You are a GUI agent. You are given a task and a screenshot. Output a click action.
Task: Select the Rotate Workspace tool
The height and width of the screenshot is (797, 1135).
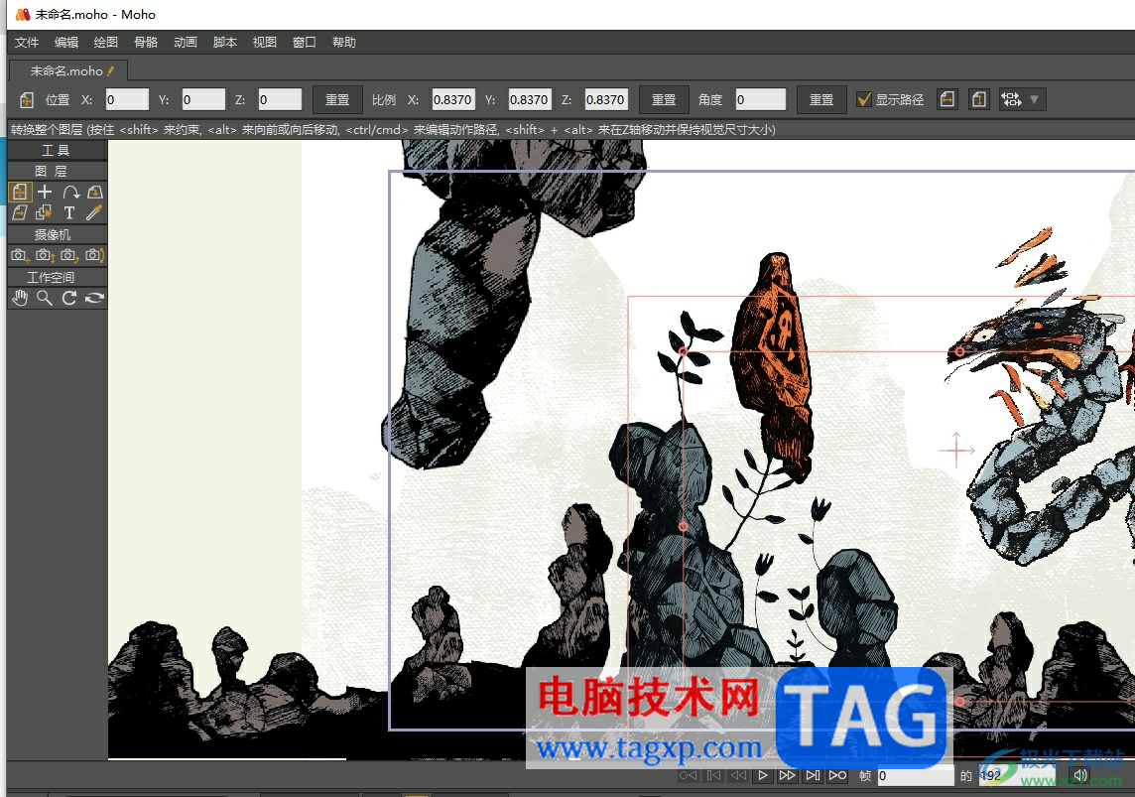(x=69, y=298)
